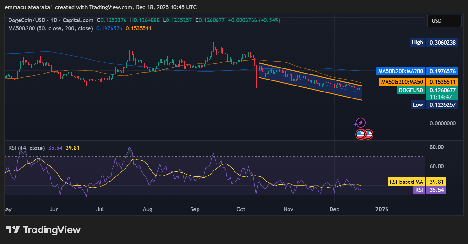
Task: Click the Sep label on time axis
Action: pos(195,209)
